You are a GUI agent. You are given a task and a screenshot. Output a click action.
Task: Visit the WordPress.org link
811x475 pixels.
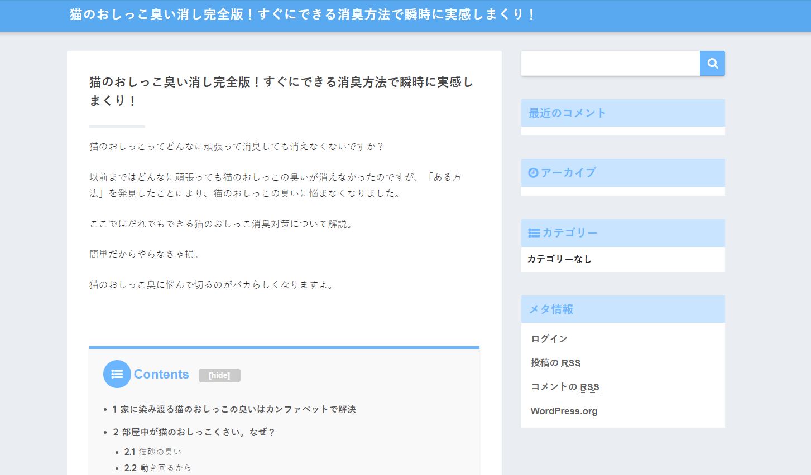point(564,411)
